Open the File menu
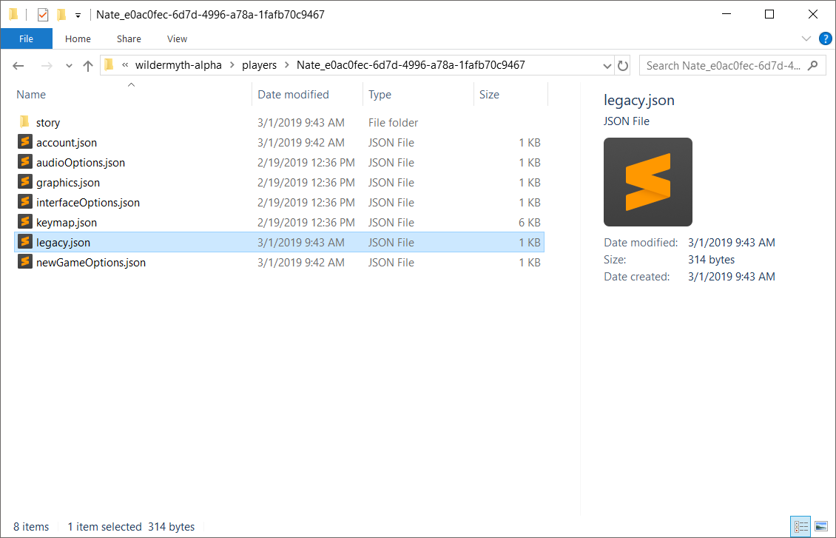The height and width of the screenshot is (538, 836). tap(26, 38)
